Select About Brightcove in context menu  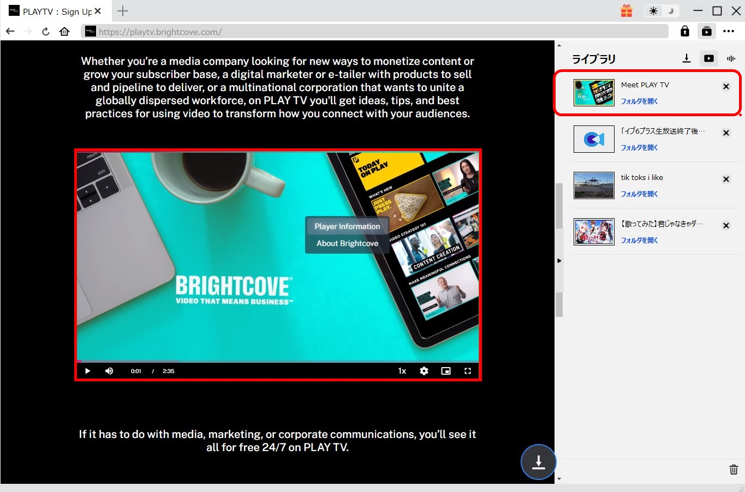pyautogui.click(x=347, y=243)
